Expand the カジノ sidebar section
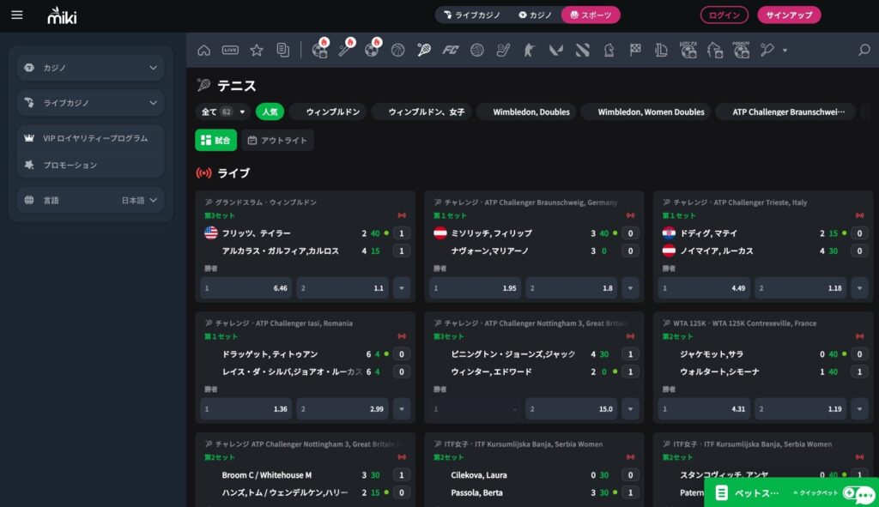The height and width of the screenshot is (507, 879). coord(91,68)
